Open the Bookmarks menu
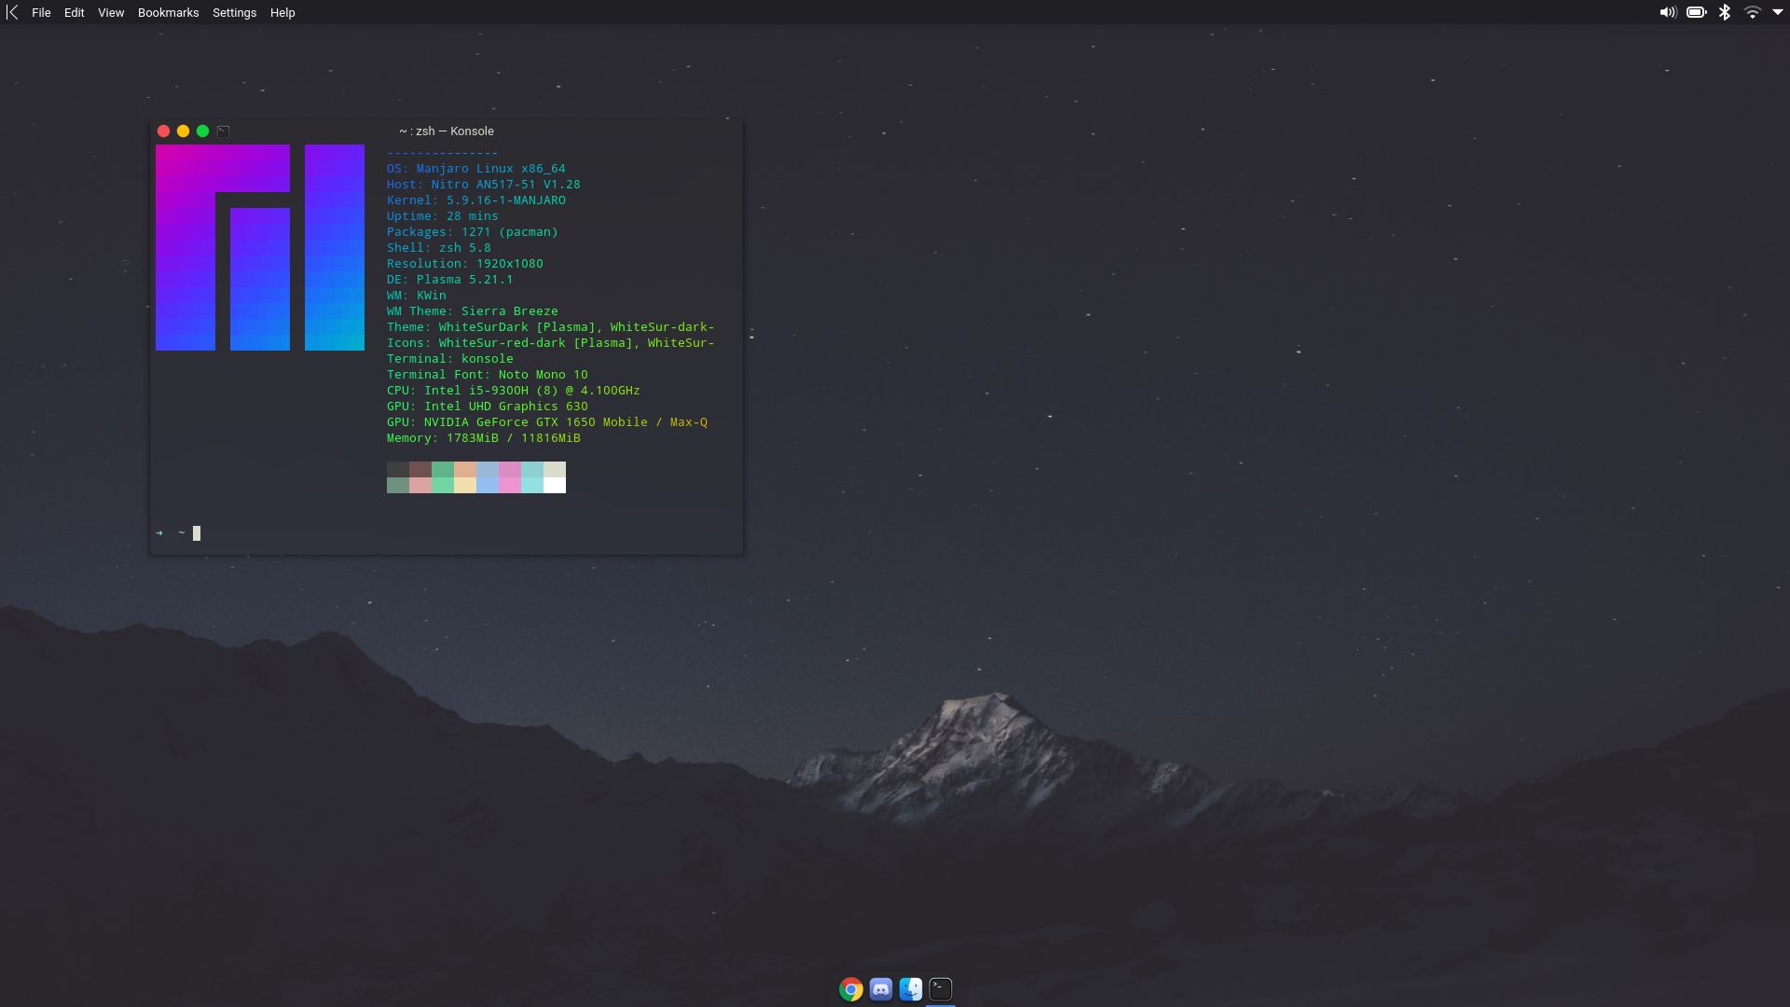Screen dimensions: 1790x1007 (167, 12)
